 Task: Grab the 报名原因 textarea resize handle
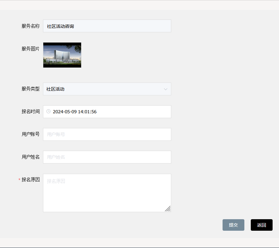168,209
